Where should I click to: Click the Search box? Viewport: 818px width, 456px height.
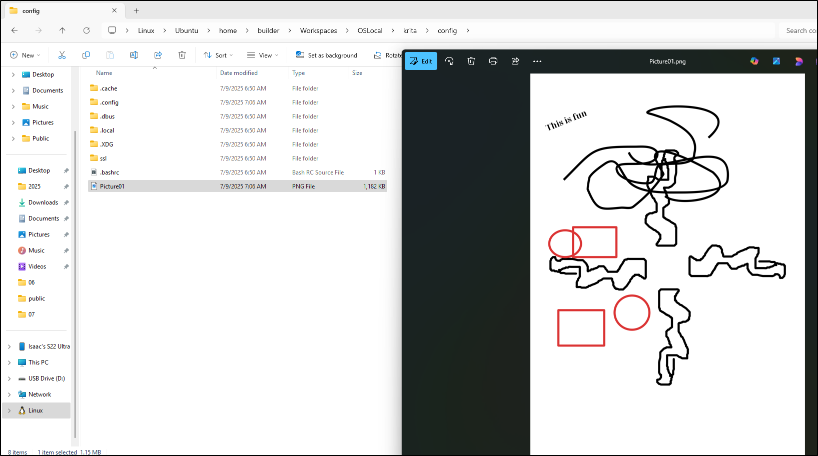tap(798, 30)
